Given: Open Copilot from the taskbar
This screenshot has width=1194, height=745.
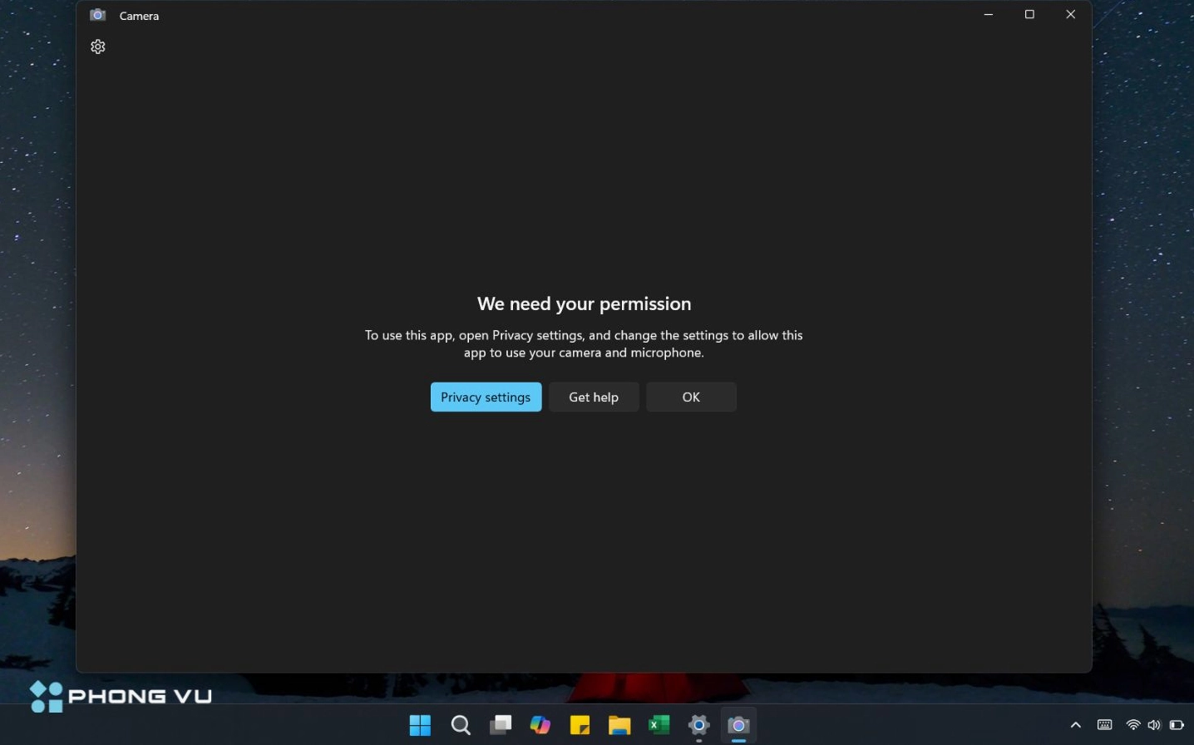Looking at the screenshot, I should (540, 725).
